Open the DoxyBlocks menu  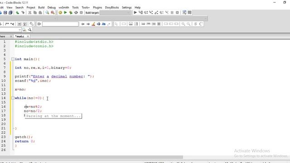coord(112,7)
